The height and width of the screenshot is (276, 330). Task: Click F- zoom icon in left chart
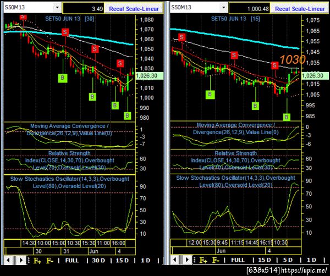point(50,261)
